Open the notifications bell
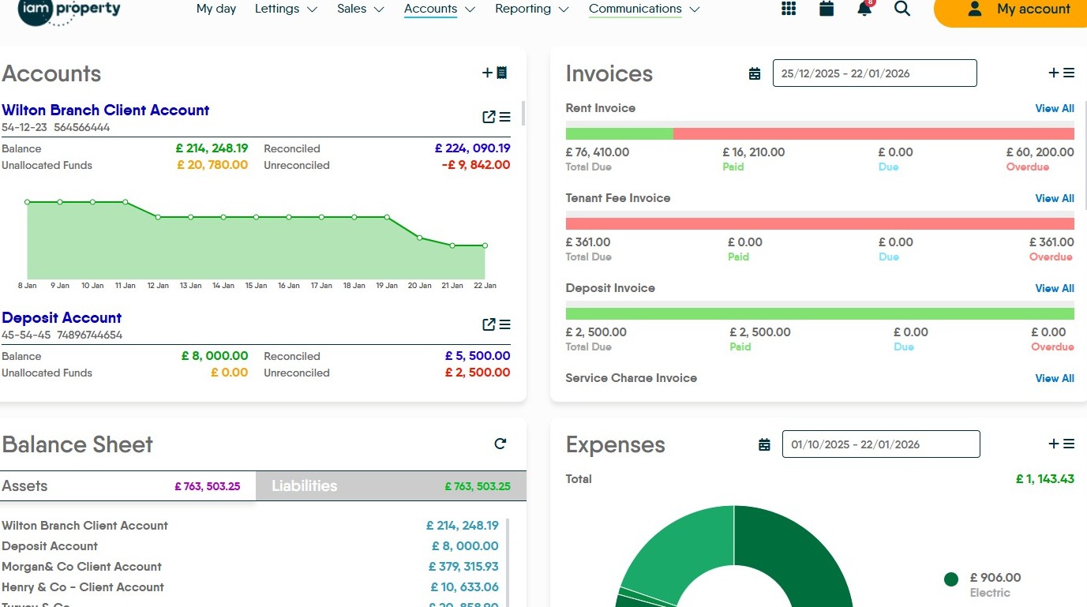 click(x=865, y=8)
